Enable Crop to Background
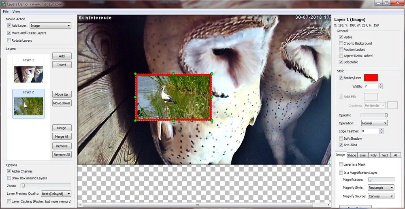405x209 pixels. point(341,43)
